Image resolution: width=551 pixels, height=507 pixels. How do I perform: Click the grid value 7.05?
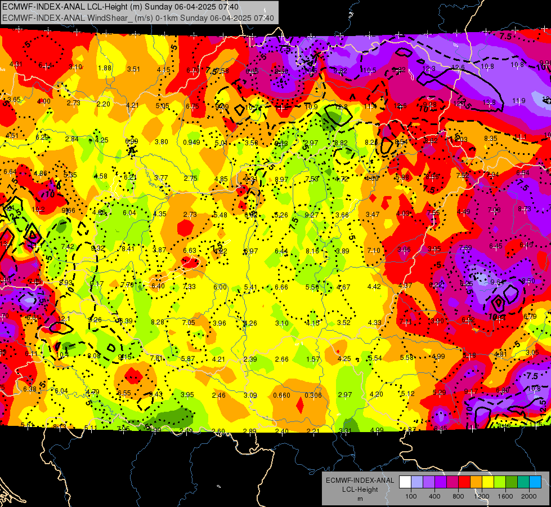point(189,323)
